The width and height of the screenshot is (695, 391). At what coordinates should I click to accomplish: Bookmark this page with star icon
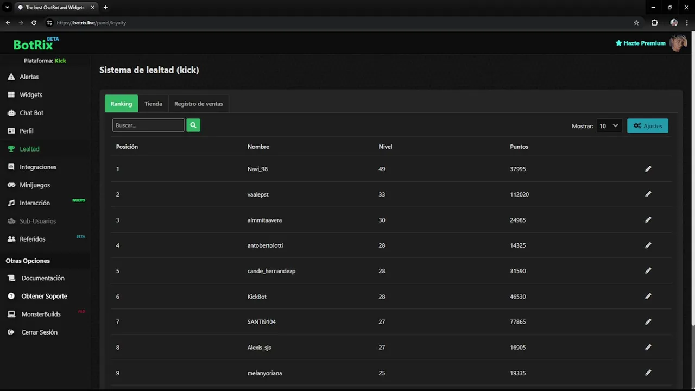(x=636, y=23)
